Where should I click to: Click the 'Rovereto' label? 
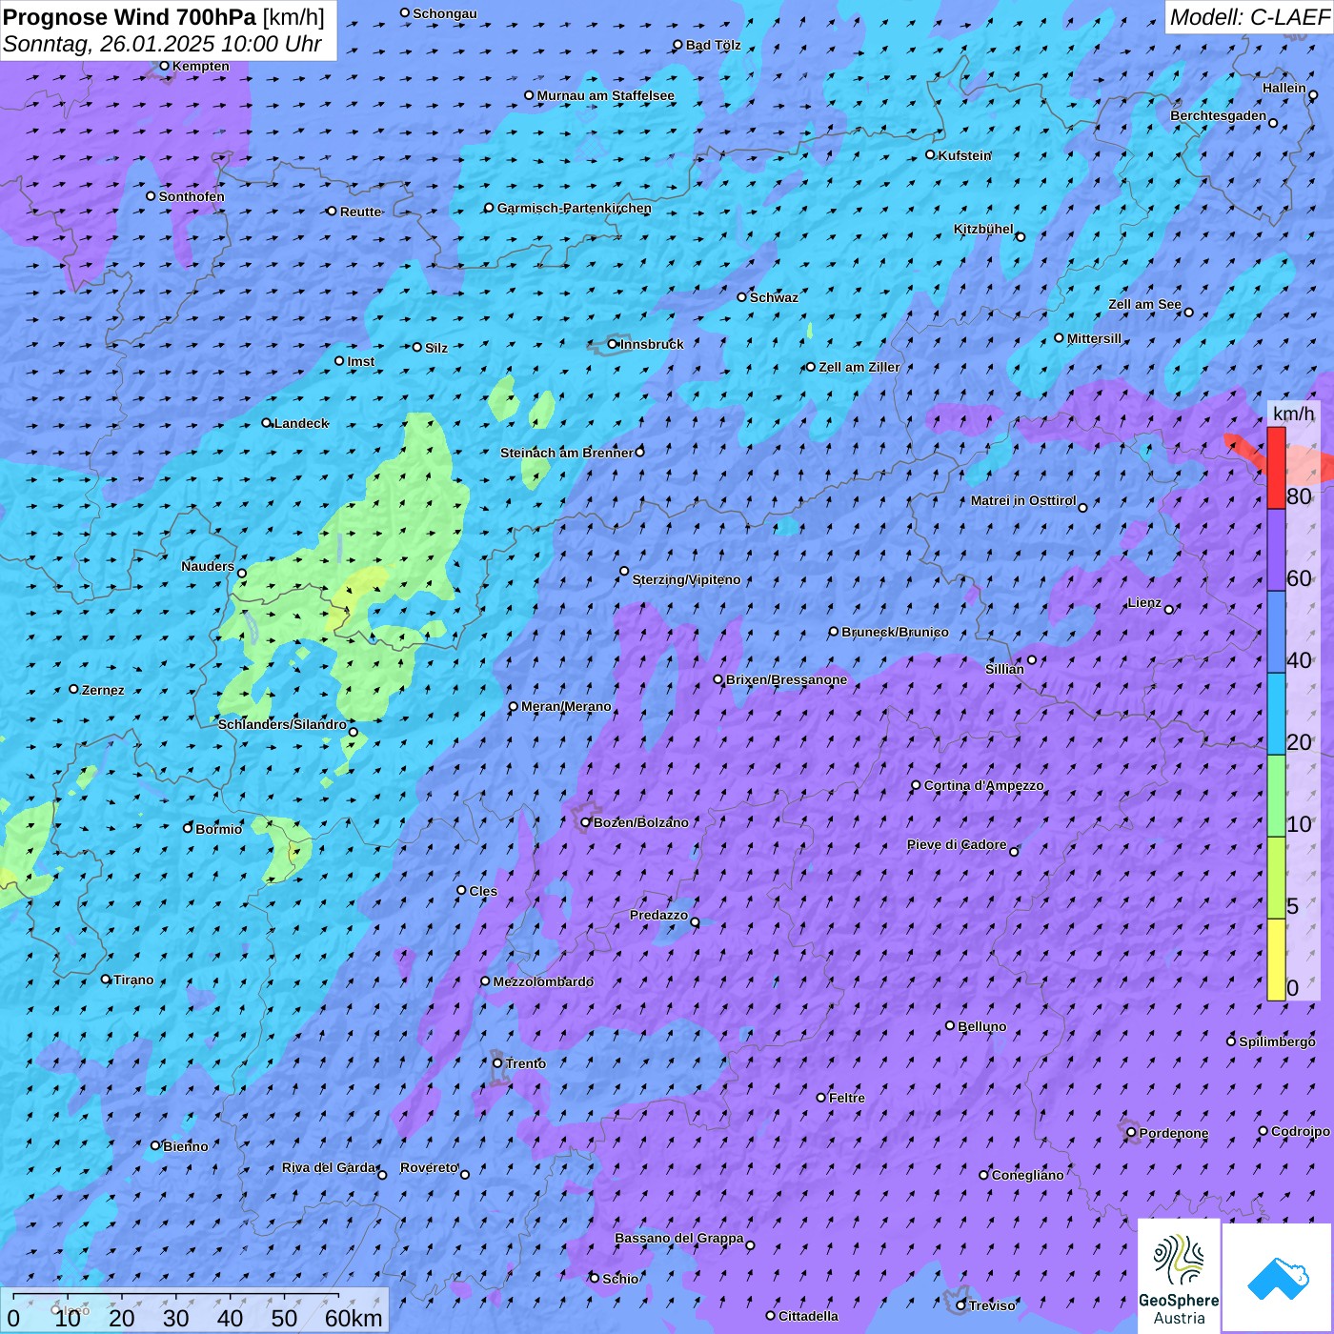429,1167
